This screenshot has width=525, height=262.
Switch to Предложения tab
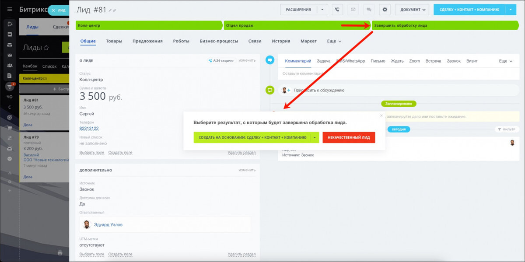click(x=147, y=41)
